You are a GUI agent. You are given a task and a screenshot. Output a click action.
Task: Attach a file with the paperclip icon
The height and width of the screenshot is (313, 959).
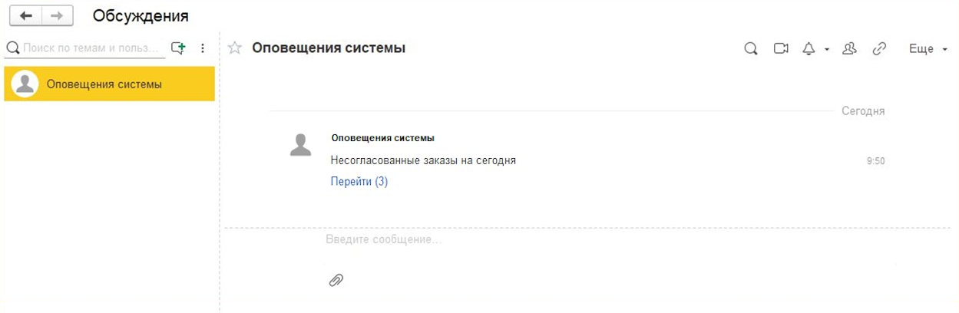[x=336, y=280]
